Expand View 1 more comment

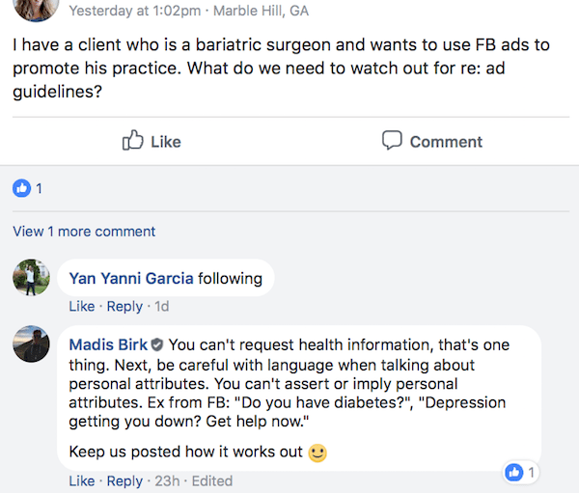pos(84,232)
